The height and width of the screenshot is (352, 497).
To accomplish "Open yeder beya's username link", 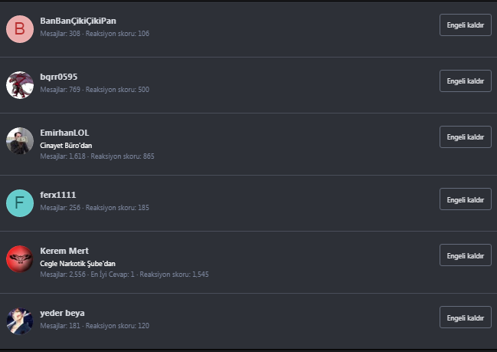I will pyautogui.click(x=62, y=313).
